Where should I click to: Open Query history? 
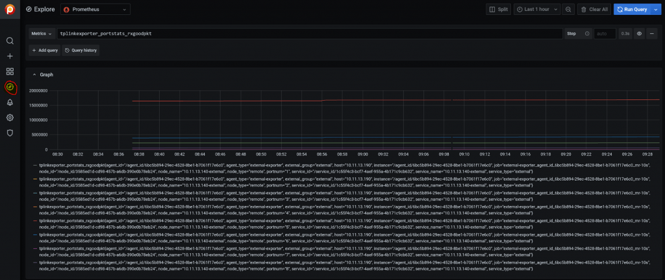pos(81,50)
